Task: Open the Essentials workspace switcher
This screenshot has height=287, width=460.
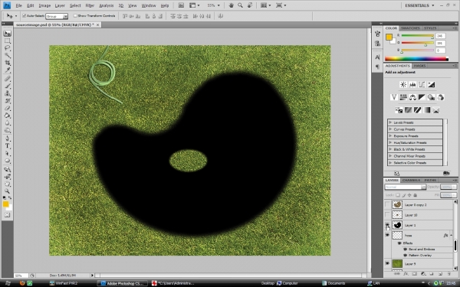Action: coord(419,5)
